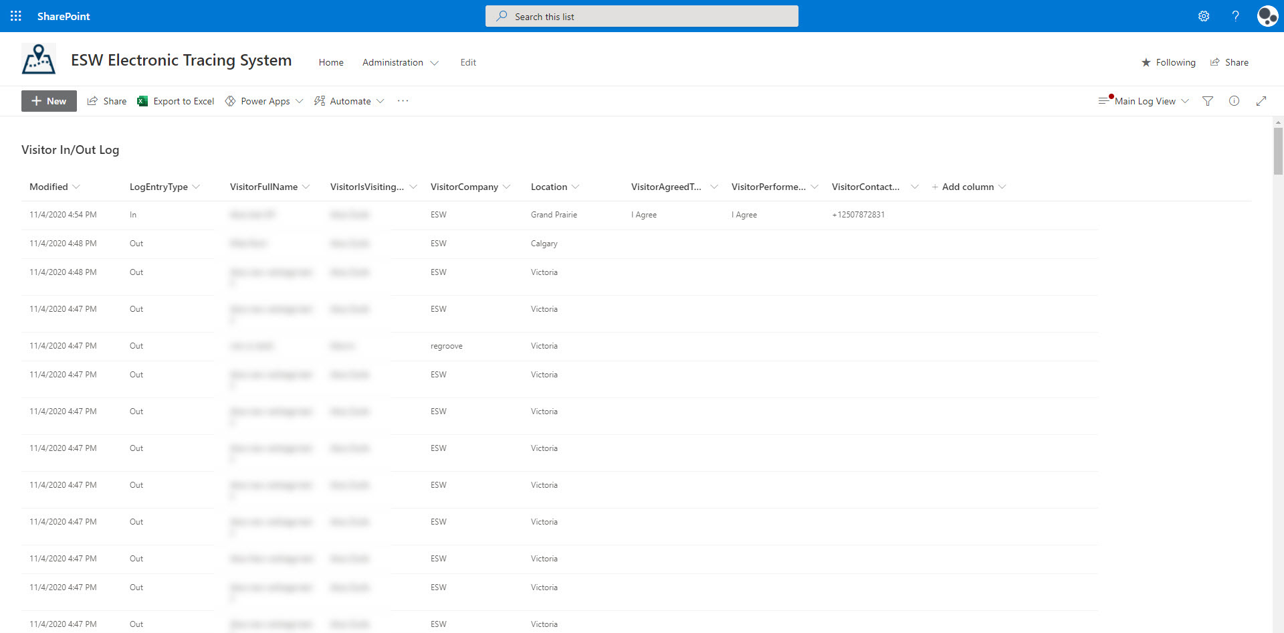Expand the Automate dropdown menu
Viewport: 1284px width, 633px height.
(x=349, y=101)
